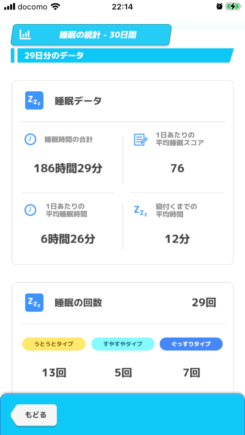
Task: Click the blue Zzz icon beside 睡眠データ
Action: [34, 101]
